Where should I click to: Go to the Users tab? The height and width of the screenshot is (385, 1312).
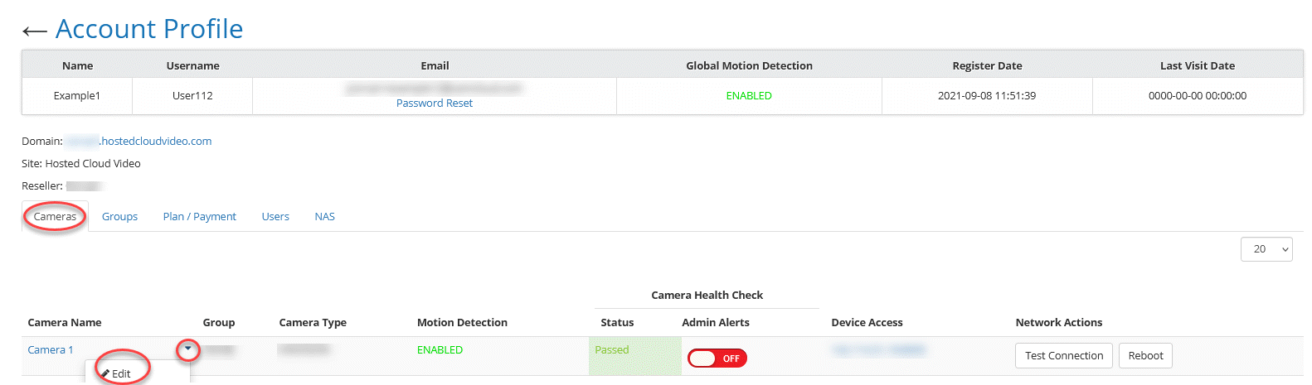[x=275, y=217]
